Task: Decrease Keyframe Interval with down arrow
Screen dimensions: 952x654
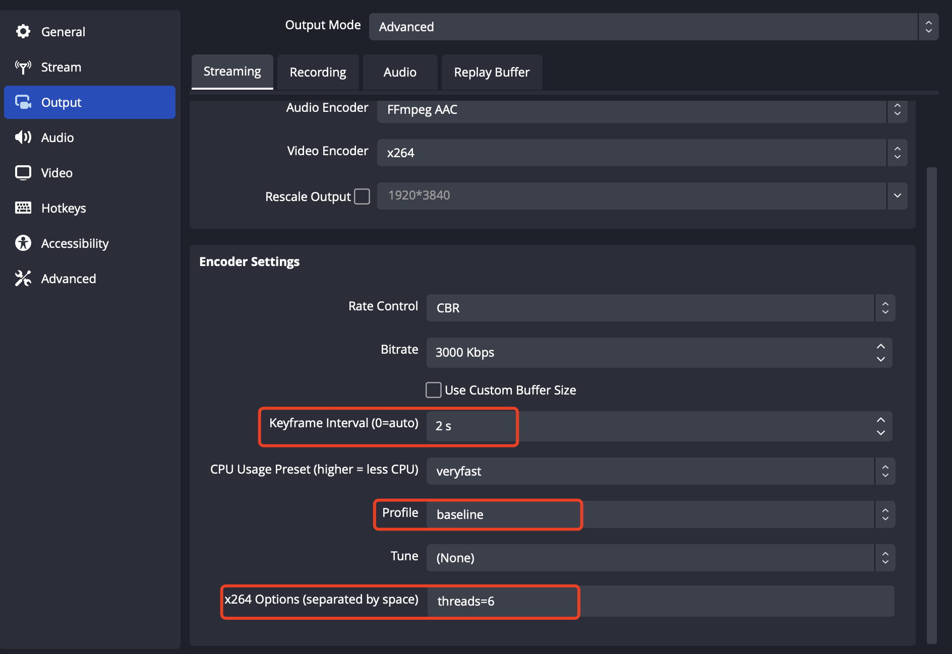Action: (881, 433)
